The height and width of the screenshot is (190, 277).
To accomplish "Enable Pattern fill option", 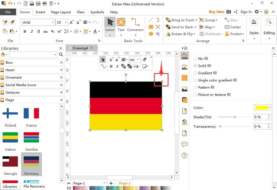I will (195, 88).
